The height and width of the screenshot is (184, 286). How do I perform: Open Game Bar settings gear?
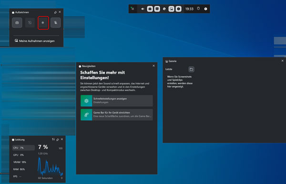tap(205, 9)
